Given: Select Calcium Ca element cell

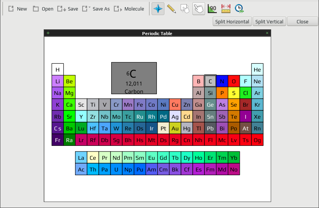Looking at the screenshot, I should [x=69, y=105].
